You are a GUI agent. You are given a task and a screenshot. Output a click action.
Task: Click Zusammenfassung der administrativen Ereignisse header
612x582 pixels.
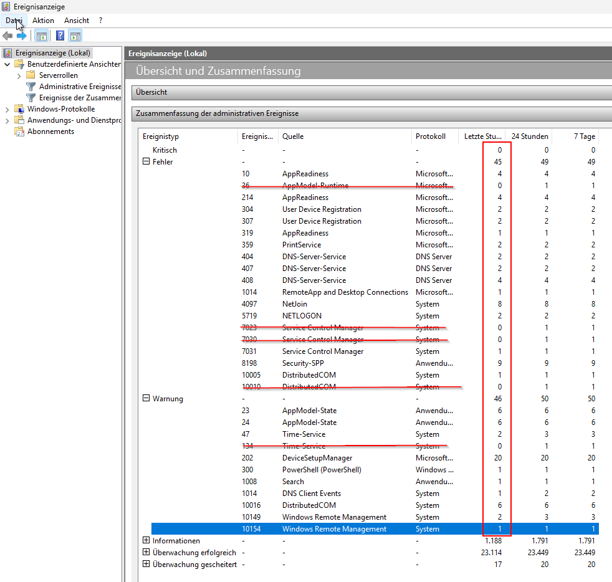371,113
